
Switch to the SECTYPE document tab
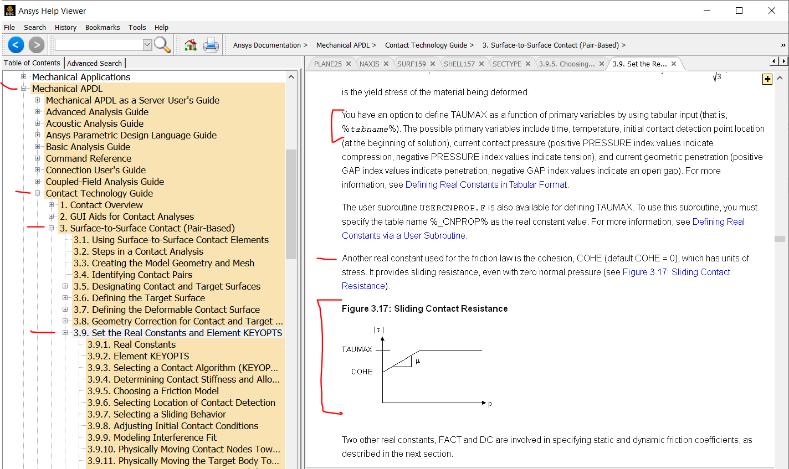507,64
